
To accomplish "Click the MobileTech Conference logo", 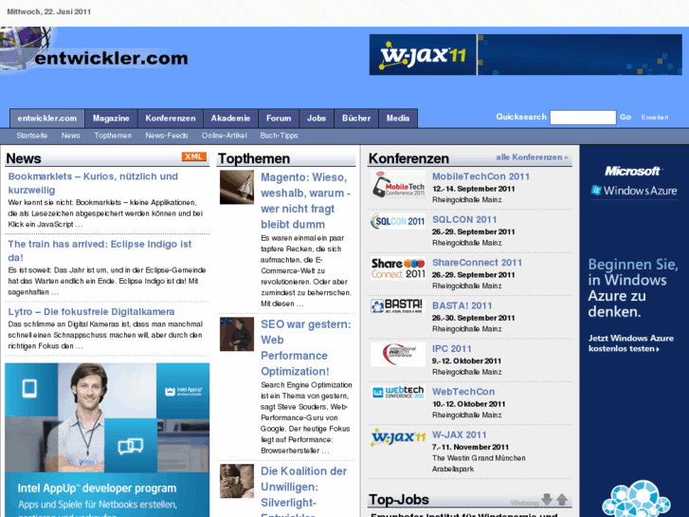I will tap(398, 184).
